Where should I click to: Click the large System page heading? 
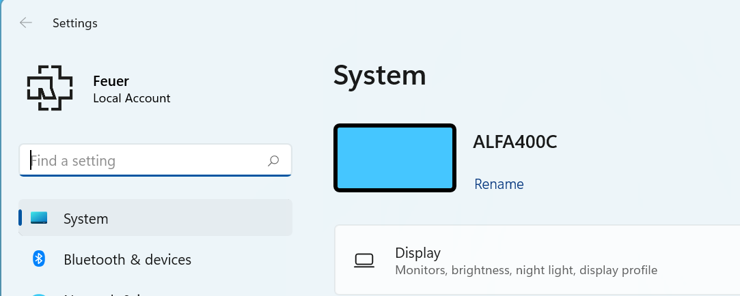379,76
